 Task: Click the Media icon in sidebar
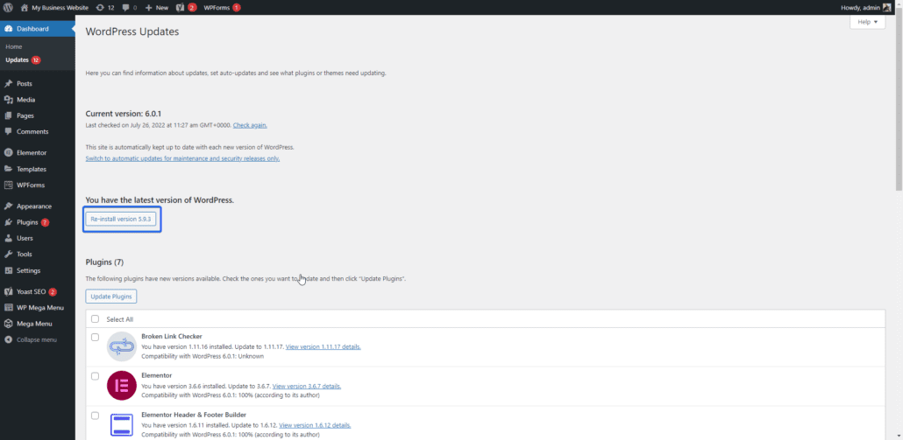tap(8, 100)
